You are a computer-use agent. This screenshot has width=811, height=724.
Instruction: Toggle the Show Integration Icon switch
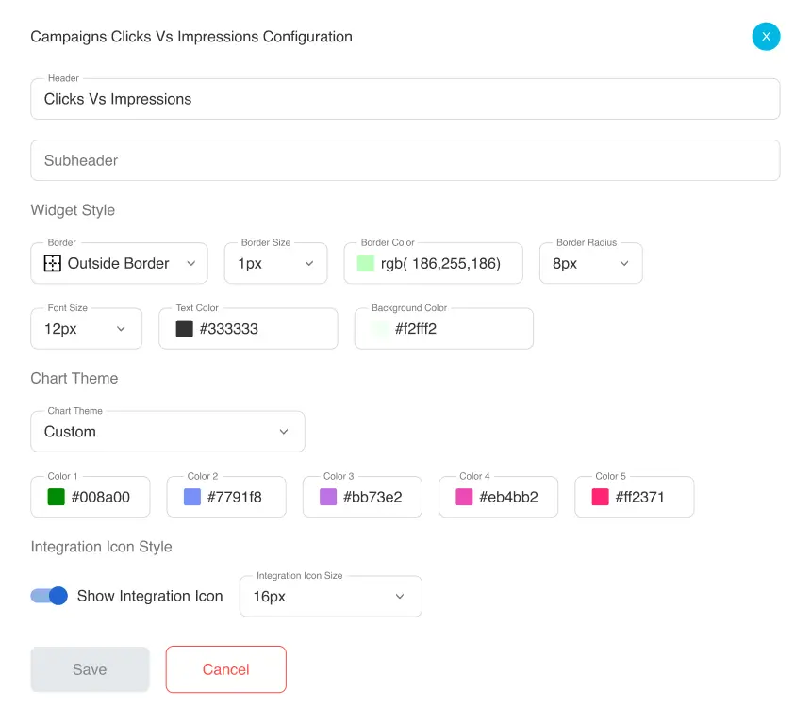(49, 596)
